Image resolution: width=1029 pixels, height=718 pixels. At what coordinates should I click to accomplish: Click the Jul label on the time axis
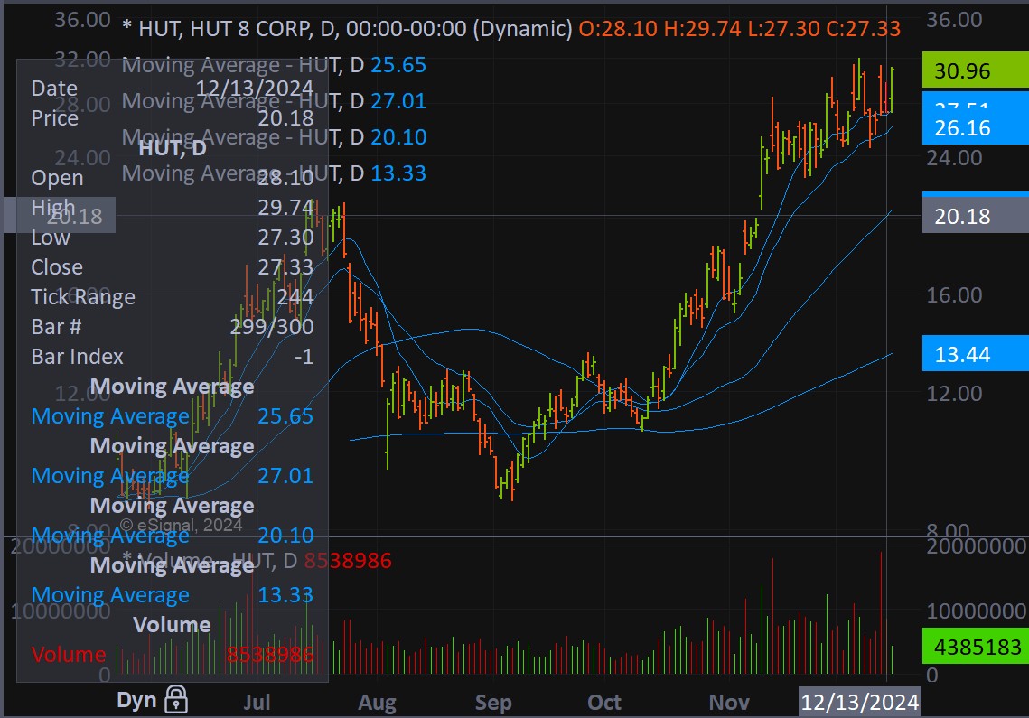click(257, 703)
